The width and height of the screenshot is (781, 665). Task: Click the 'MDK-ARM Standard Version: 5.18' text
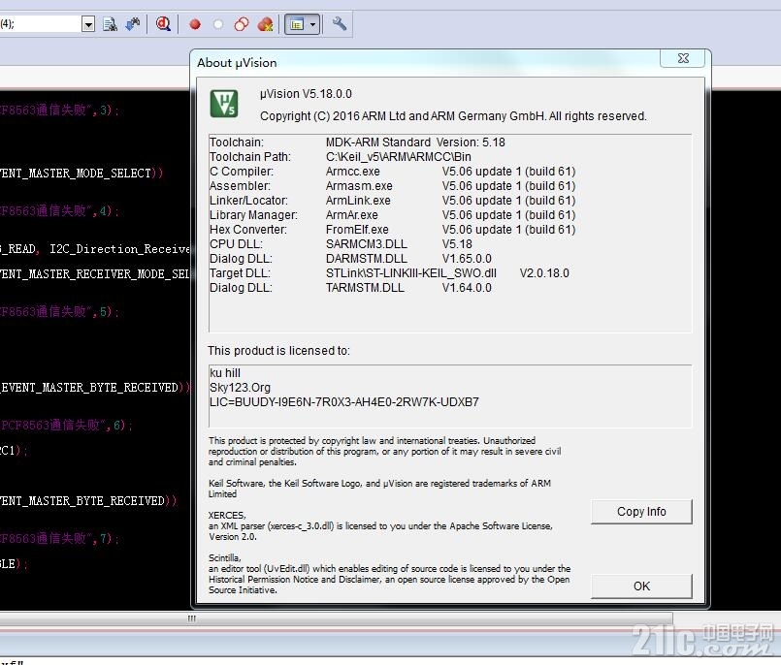(415, 142)
